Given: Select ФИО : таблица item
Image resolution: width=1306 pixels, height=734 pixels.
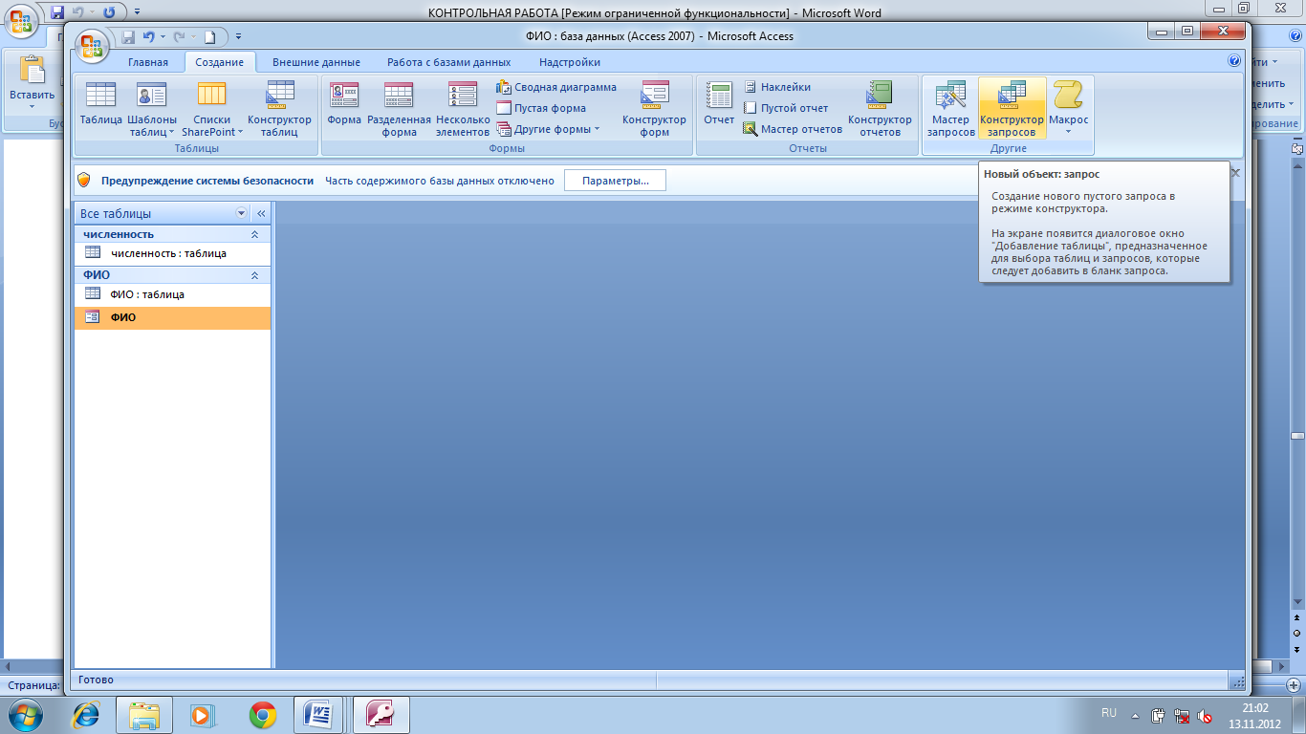Looking at the screenshot, I should pos(172,294).
